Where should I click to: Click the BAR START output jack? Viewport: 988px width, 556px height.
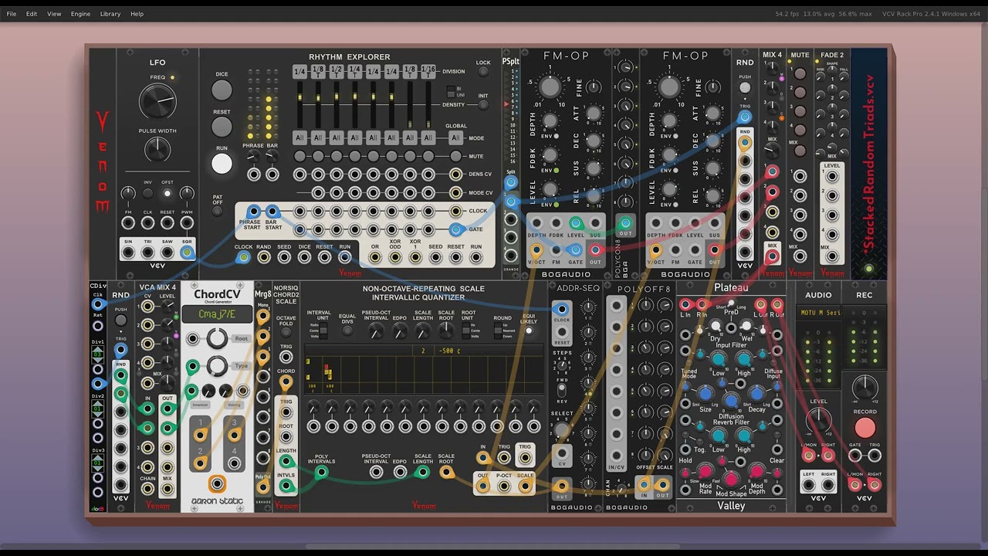272,212
